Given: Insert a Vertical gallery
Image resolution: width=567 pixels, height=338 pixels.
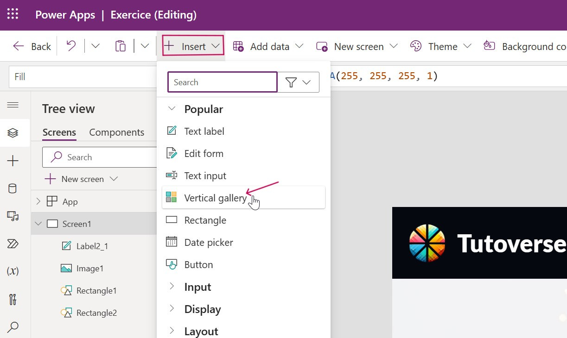Looking at the screenshot, I should coord(243,198).
